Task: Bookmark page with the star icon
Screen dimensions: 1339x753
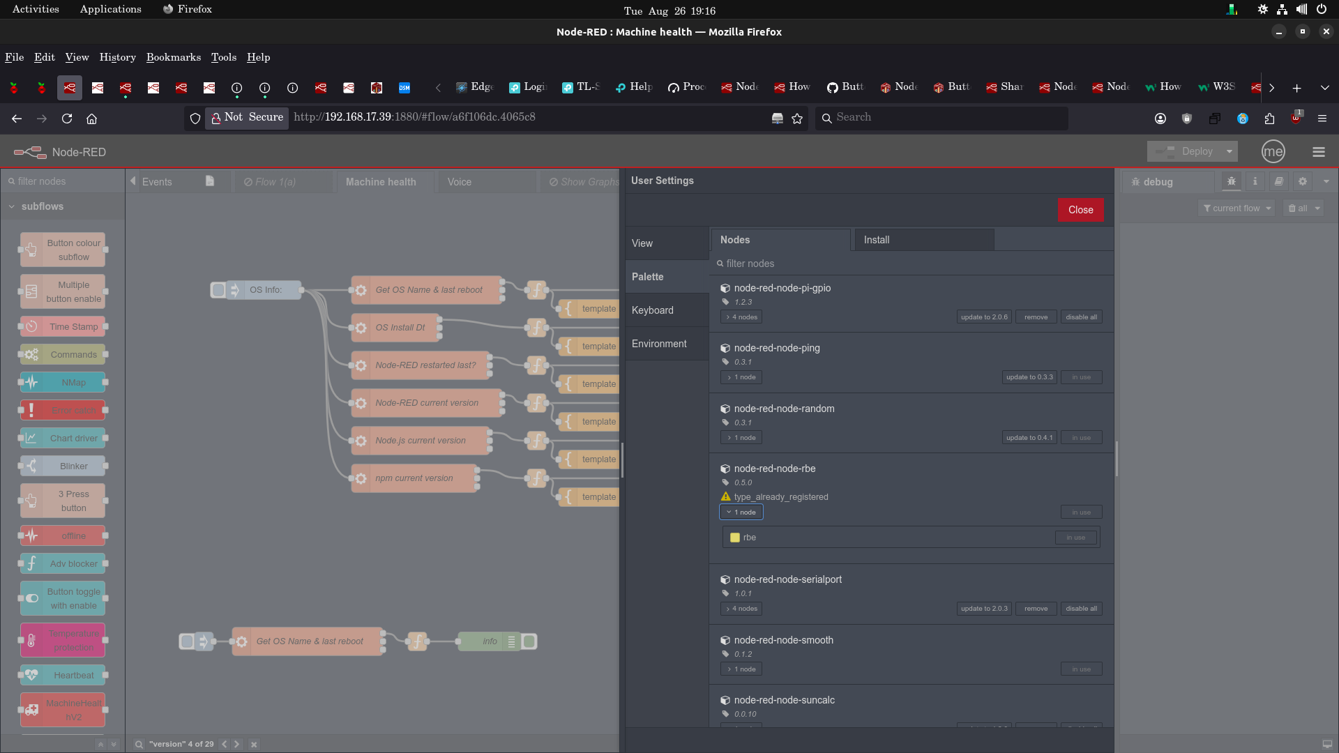Action: (x=797, y=119)
